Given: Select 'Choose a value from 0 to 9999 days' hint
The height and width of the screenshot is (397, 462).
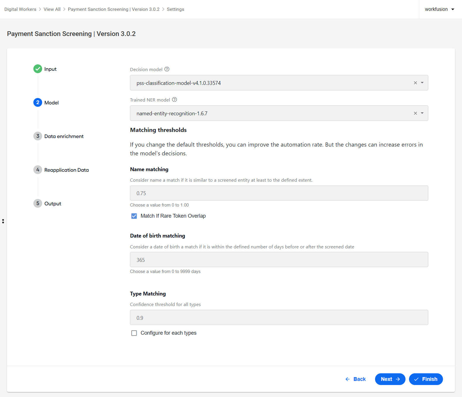Looking at the screenshot, I should coord(165,271).
